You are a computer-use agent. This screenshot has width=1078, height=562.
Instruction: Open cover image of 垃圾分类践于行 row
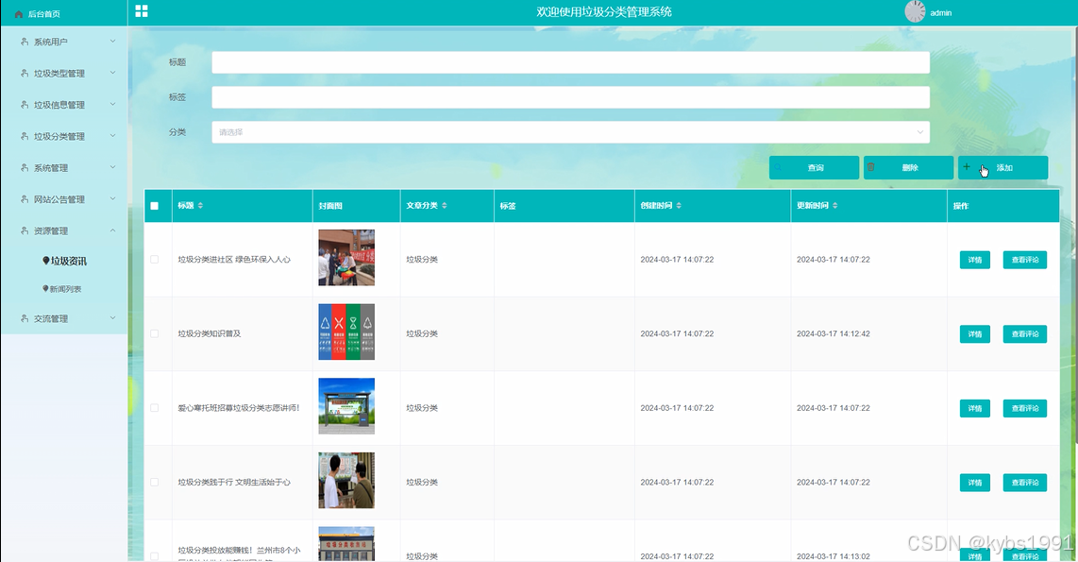(x=346, y=480)
